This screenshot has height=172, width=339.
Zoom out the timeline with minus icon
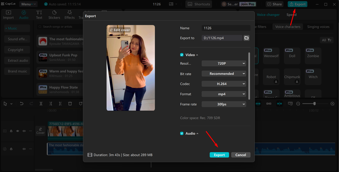(298, 104)
